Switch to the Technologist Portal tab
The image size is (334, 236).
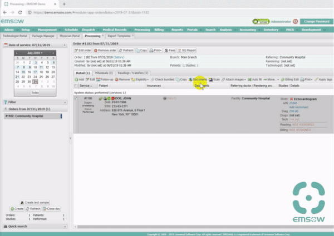point(14,36)
